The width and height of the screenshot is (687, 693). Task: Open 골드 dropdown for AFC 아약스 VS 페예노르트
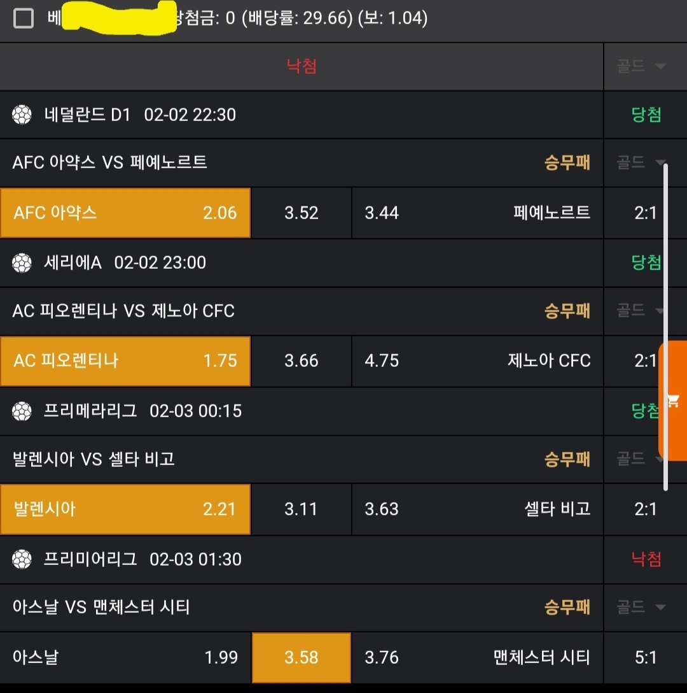pyautogui.click(x=641, y=163)
